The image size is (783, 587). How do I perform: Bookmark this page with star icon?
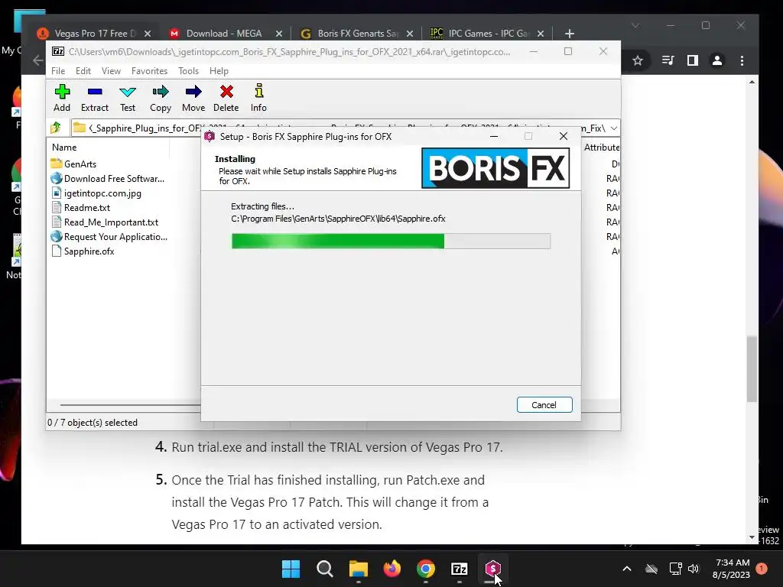pyautogui.click(x=637, y=61)
